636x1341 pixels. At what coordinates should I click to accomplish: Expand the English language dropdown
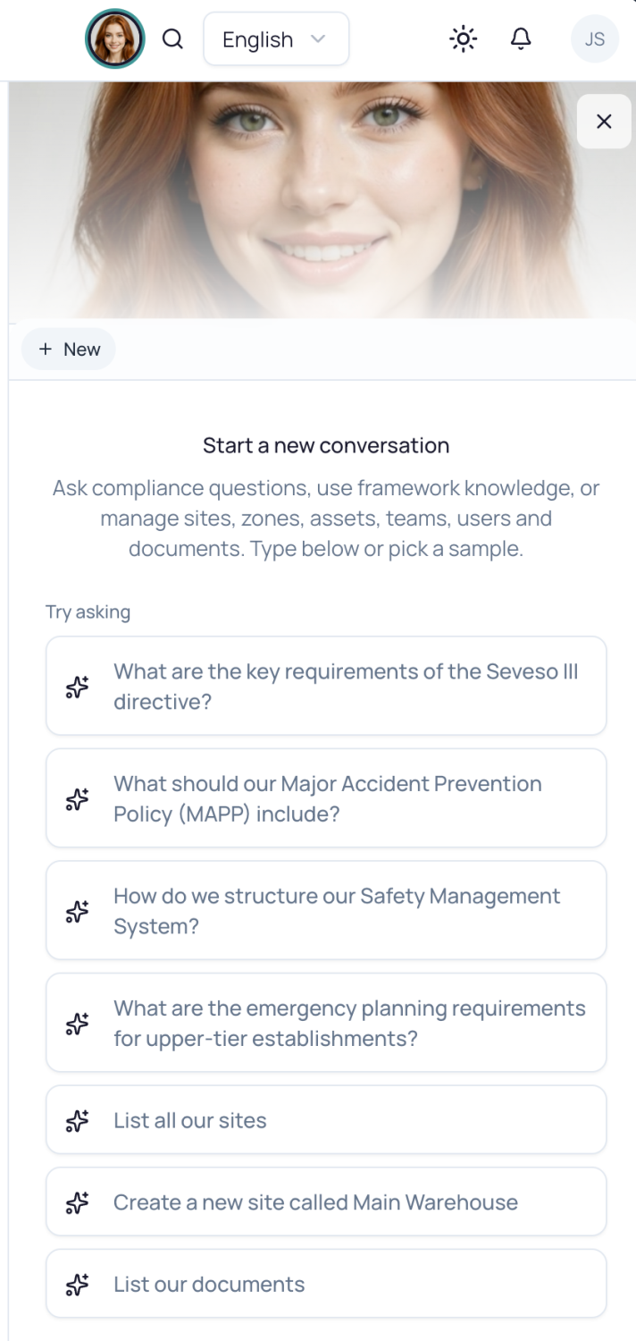click(x=276, y=39)
